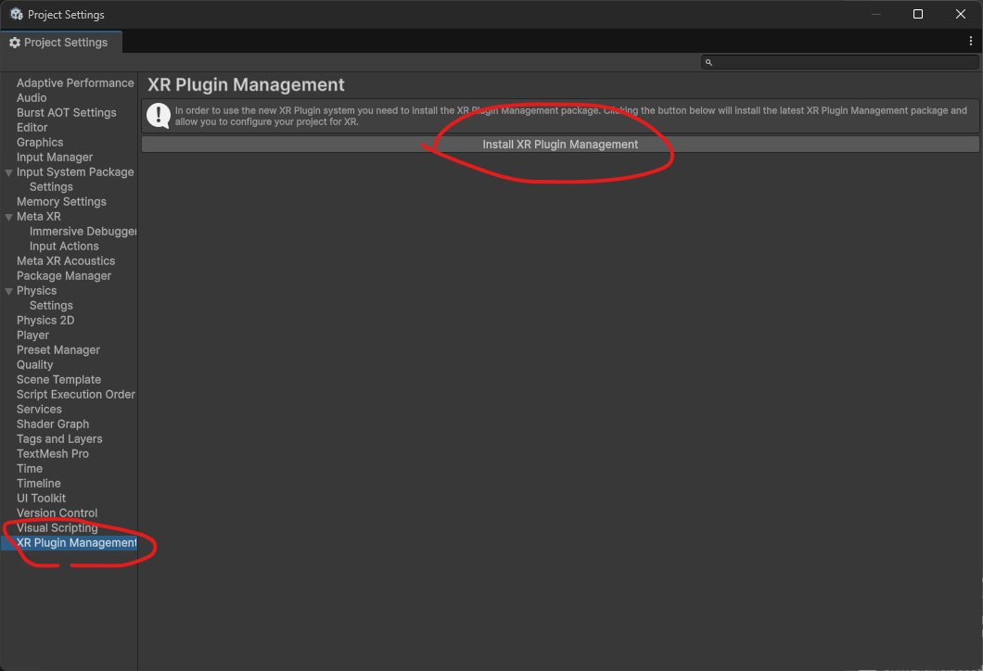Viewport: 983px width, 671px height.
Task: Select Scene Template settings
Action: [59, 380]
